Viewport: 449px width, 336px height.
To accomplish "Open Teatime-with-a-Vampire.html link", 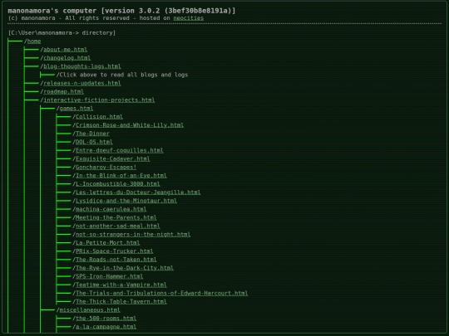I will point(121,285).
